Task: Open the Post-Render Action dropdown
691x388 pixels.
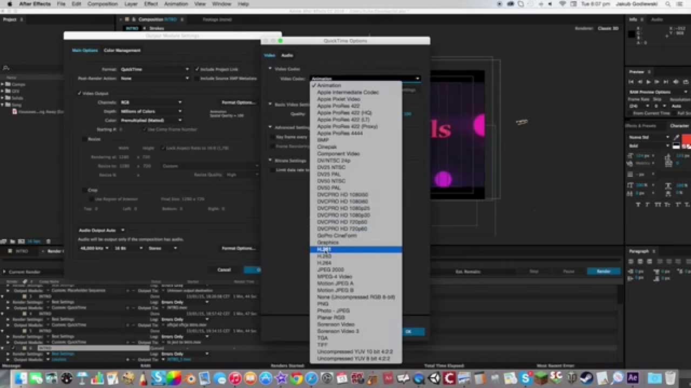Action: coord(154,79)
